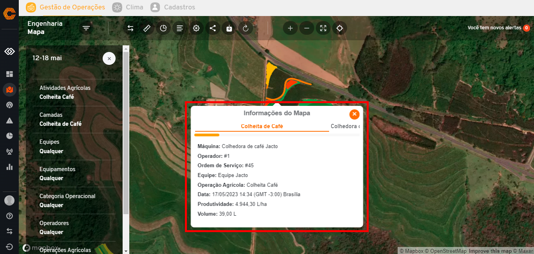
Task: Open the Atividades Agrícolas filter
Action: [74, 92]
